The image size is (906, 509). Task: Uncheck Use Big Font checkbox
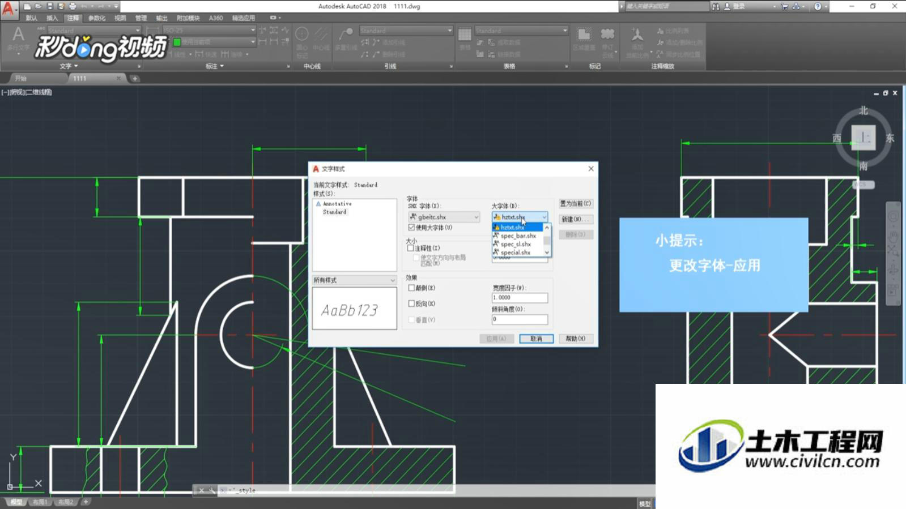point(411,228)
